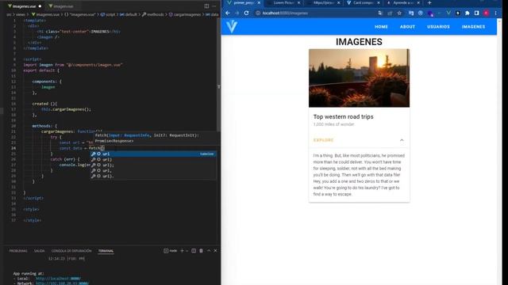Screen dimensions: 508x285
Task: Switch to the Card component browser tab
Action: (x=362, y=3)
